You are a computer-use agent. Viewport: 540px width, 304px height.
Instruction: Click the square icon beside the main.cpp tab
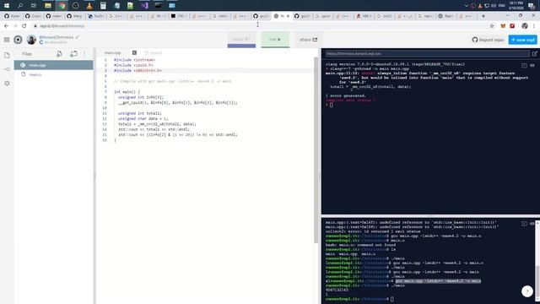click(x=134, y=52)
